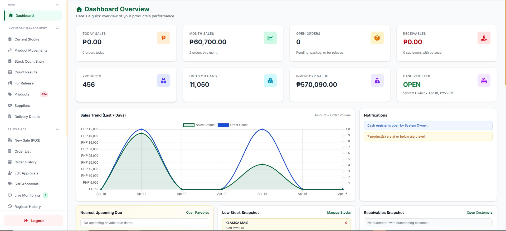The height and width of the screenshot is (231, 506).
Task: Collapse the Main sidebar section
Action: pos(57,5)
